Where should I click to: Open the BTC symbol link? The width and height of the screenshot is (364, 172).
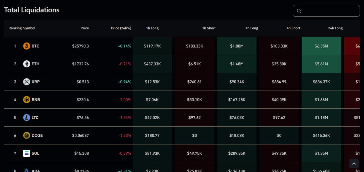[35, 46]
